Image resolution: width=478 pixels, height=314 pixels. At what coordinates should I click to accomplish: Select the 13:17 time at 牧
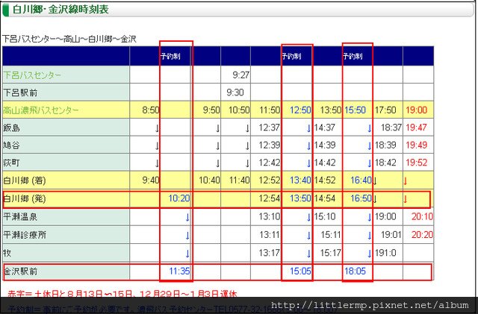269,253
